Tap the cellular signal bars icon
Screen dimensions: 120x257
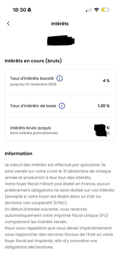(89, 10)
